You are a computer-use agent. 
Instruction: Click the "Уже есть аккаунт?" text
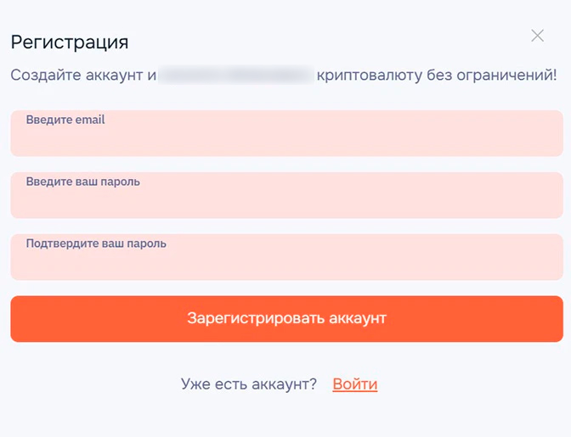249,384
